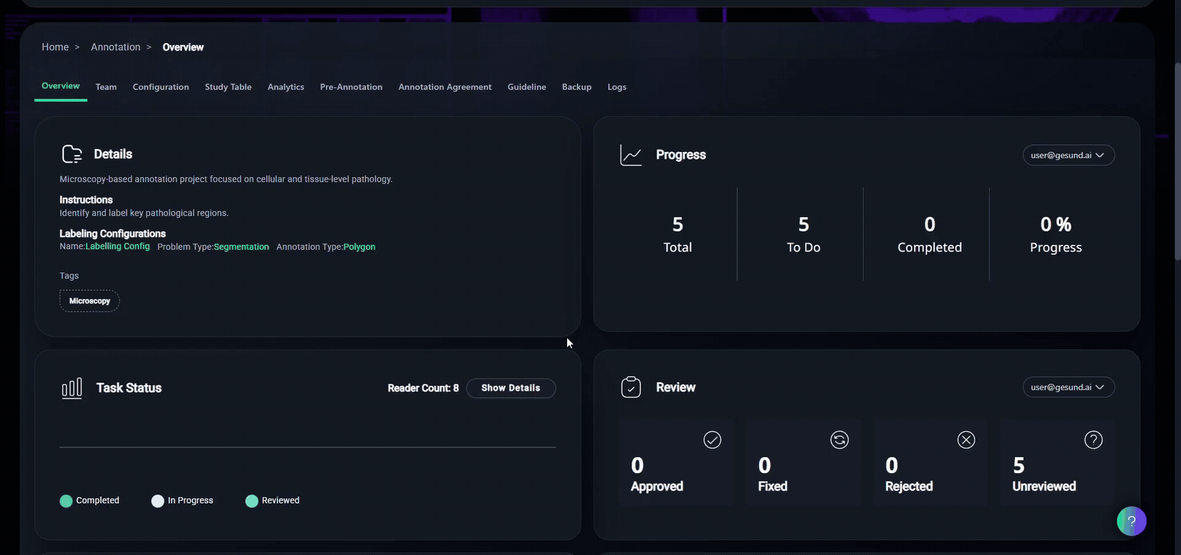This screenshot has width=1181, height=555.
Task: Open the Progress user@gesund.ai dropdown
Action: pyautogui.click(x=1068, y=155)
